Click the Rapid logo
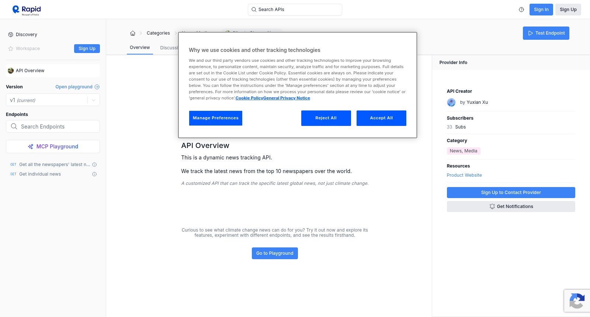The image size is (590, 317). pos(27,10)
